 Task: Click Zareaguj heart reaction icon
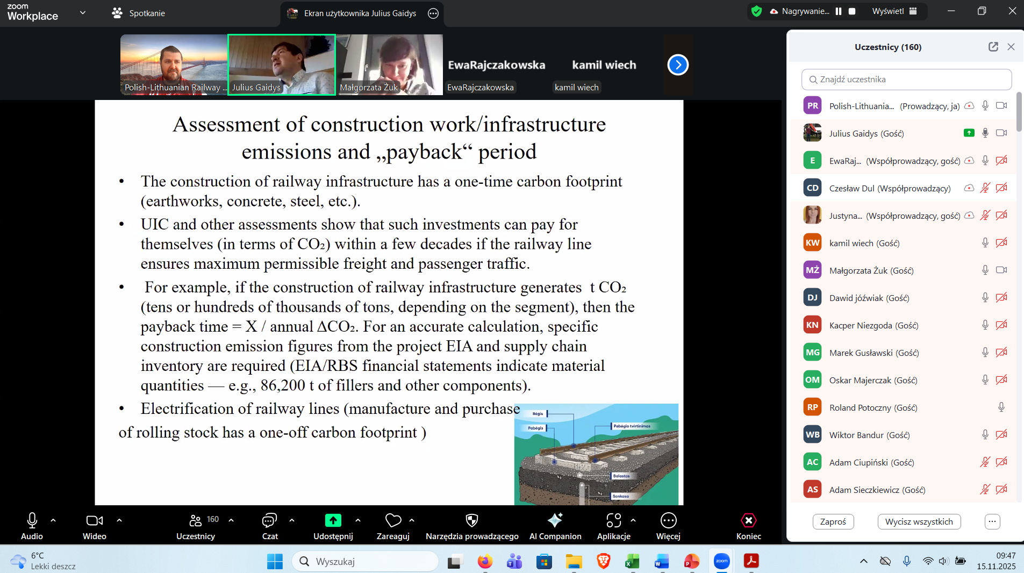(x=393, y=520)
